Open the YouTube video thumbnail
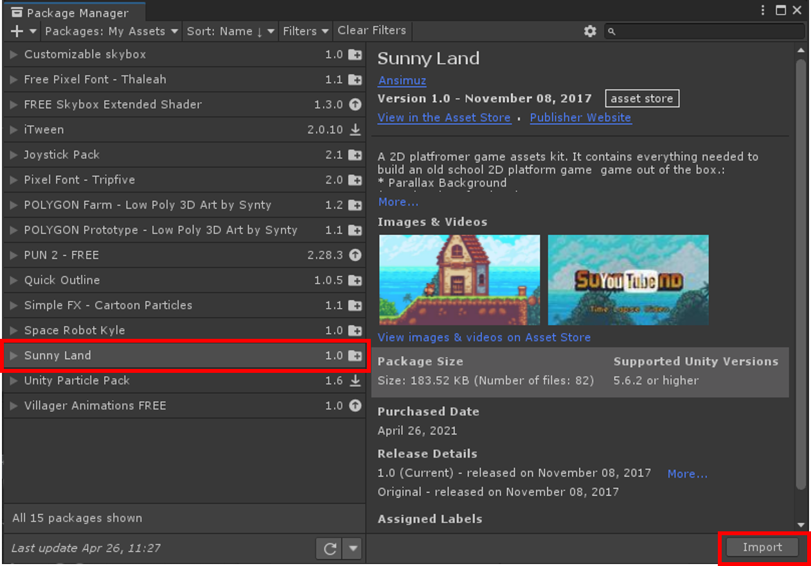Viewport: 811px width, 566px height. pyautogui.click(x=628, y=280)
